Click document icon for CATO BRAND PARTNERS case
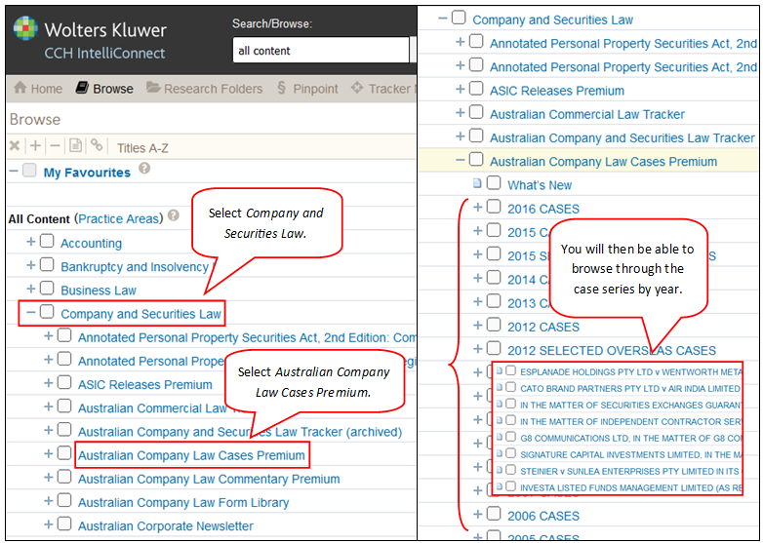The width and height of the screenshot is (763, 543). [x=500, y=388]
